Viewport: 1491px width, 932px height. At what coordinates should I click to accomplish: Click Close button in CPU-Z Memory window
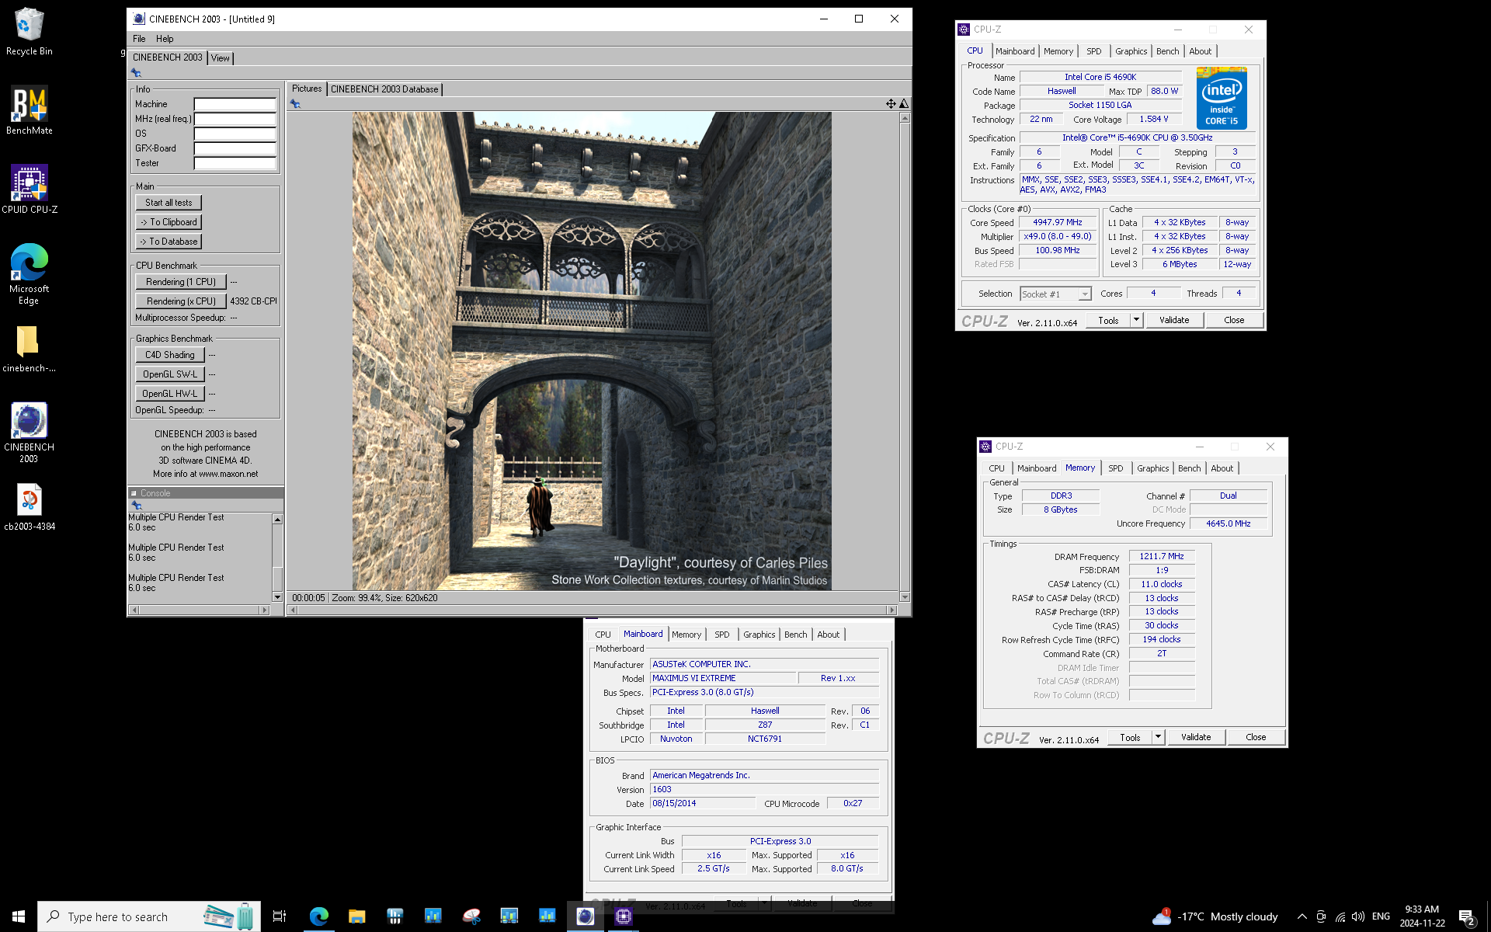point(1256,737)
